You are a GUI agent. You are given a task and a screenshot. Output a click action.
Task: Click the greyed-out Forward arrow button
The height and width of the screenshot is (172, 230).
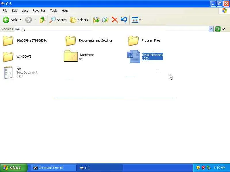point(28,20)
